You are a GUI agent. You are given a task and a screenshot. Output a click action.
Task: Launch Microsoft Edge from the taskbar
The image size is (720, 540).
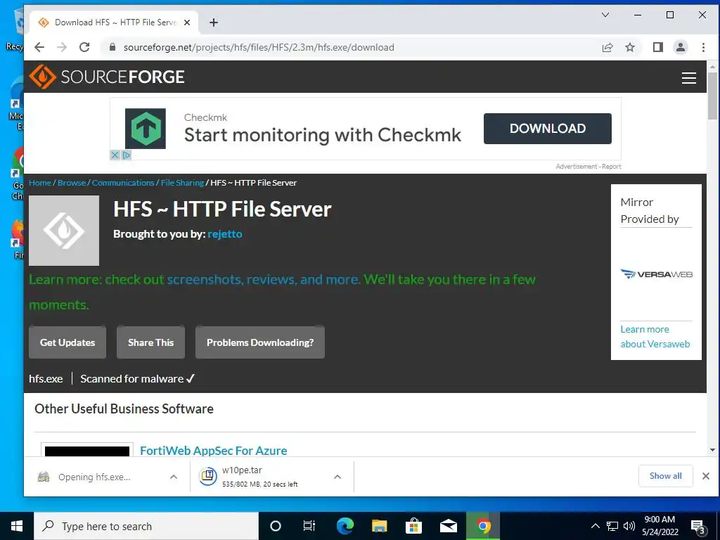point(345,526)
